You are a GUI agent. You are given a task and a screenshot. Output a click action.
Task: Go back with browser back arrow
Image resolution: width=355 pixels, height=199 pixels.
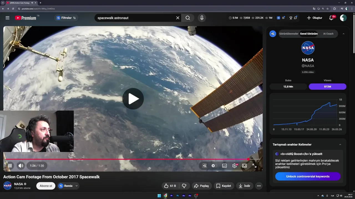click(x=3, y=9)
